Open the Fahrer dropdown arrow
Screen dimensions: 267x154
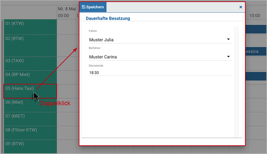[228, 39]
